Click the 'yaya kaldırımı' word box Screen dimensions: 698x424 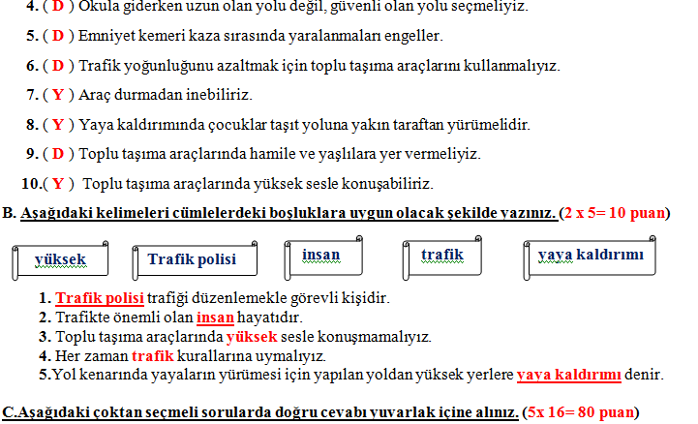pyautogui.click(x=590, y=256)
